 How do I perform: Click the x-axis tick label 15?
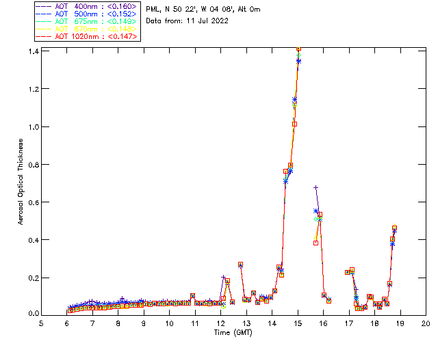click(298, 323)
